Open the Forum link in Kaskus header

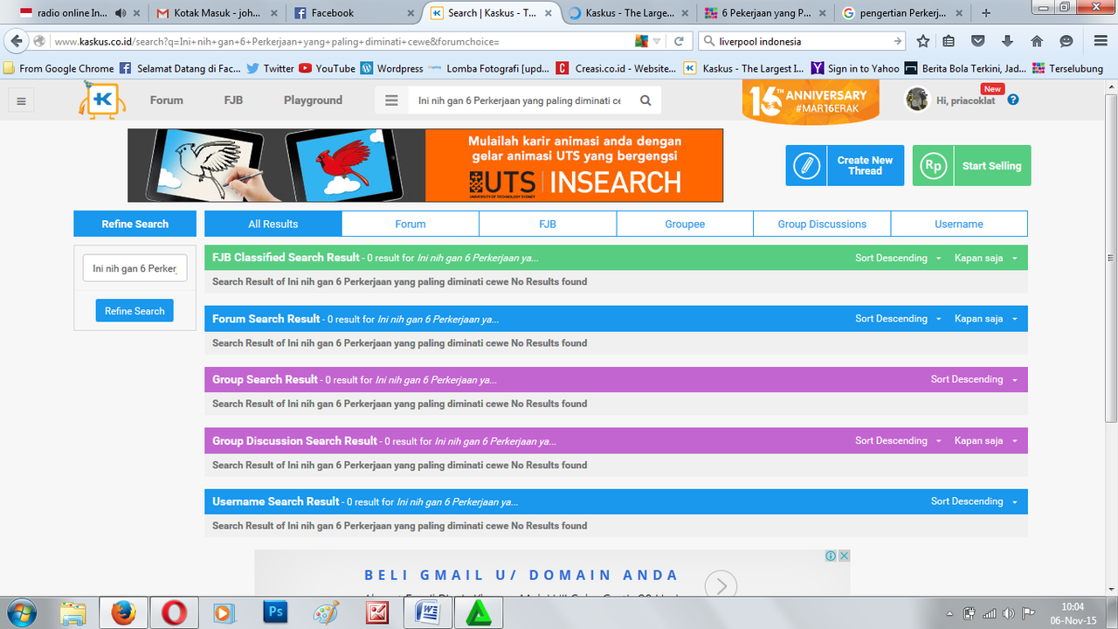click(x=166, y=100)
